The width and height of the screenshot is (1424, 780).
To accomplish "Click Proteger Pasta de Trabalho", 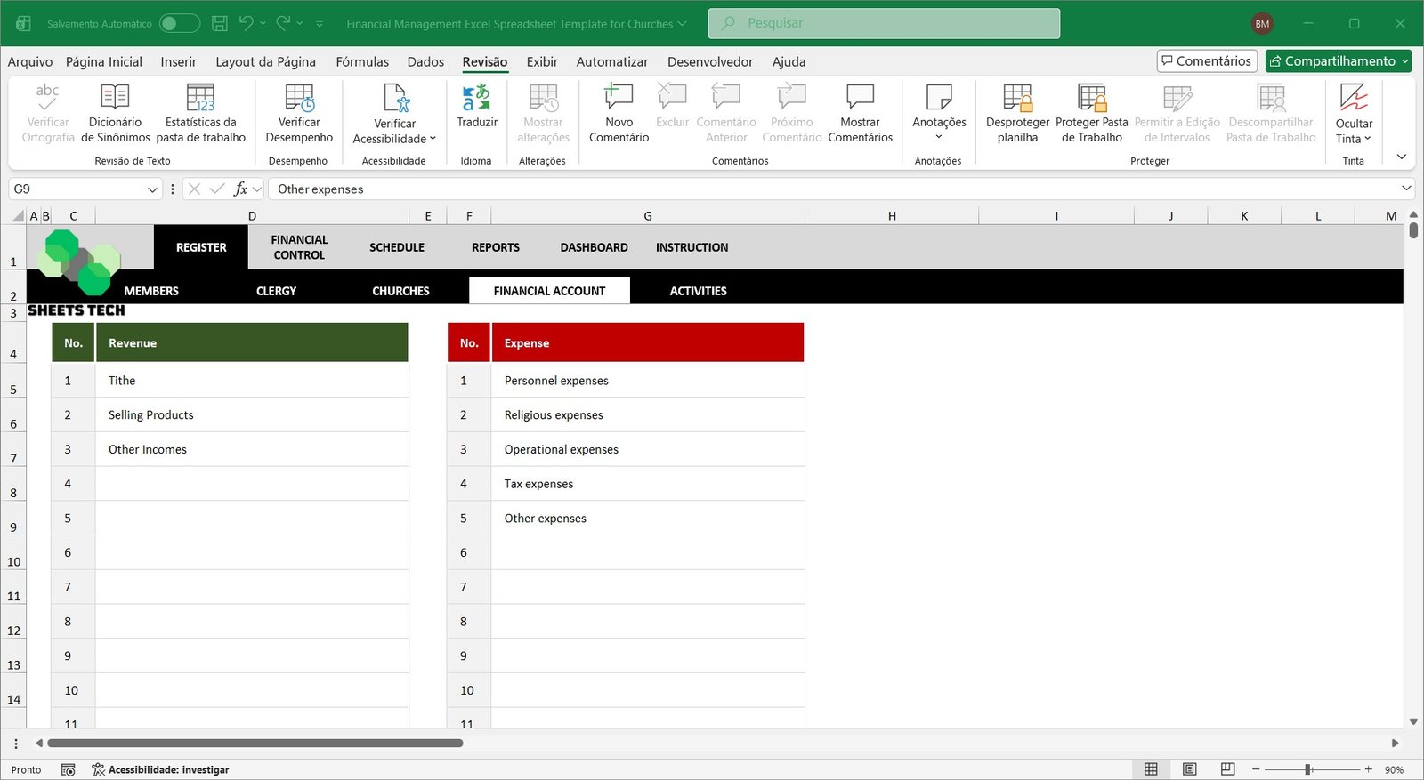I will pos(1091,98).
